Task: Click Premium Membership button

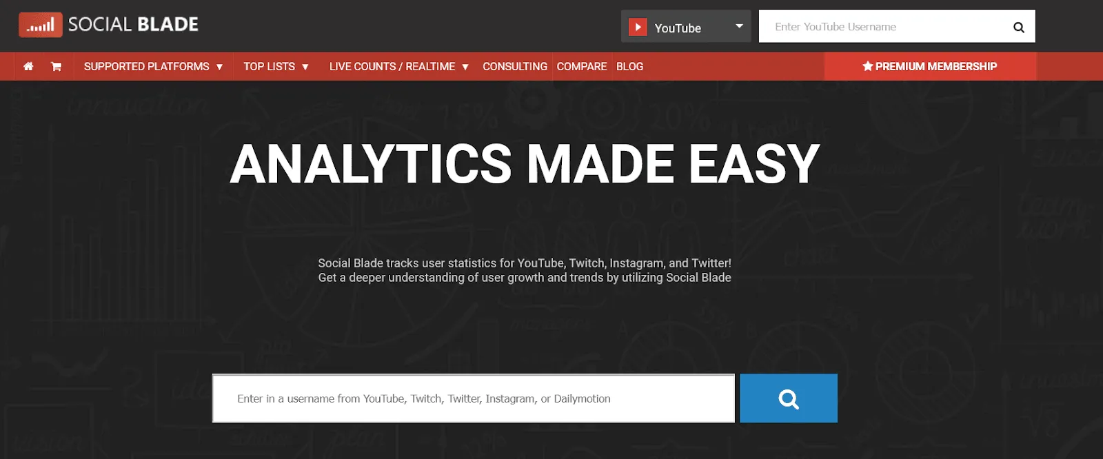Action: tap(930, 66)
